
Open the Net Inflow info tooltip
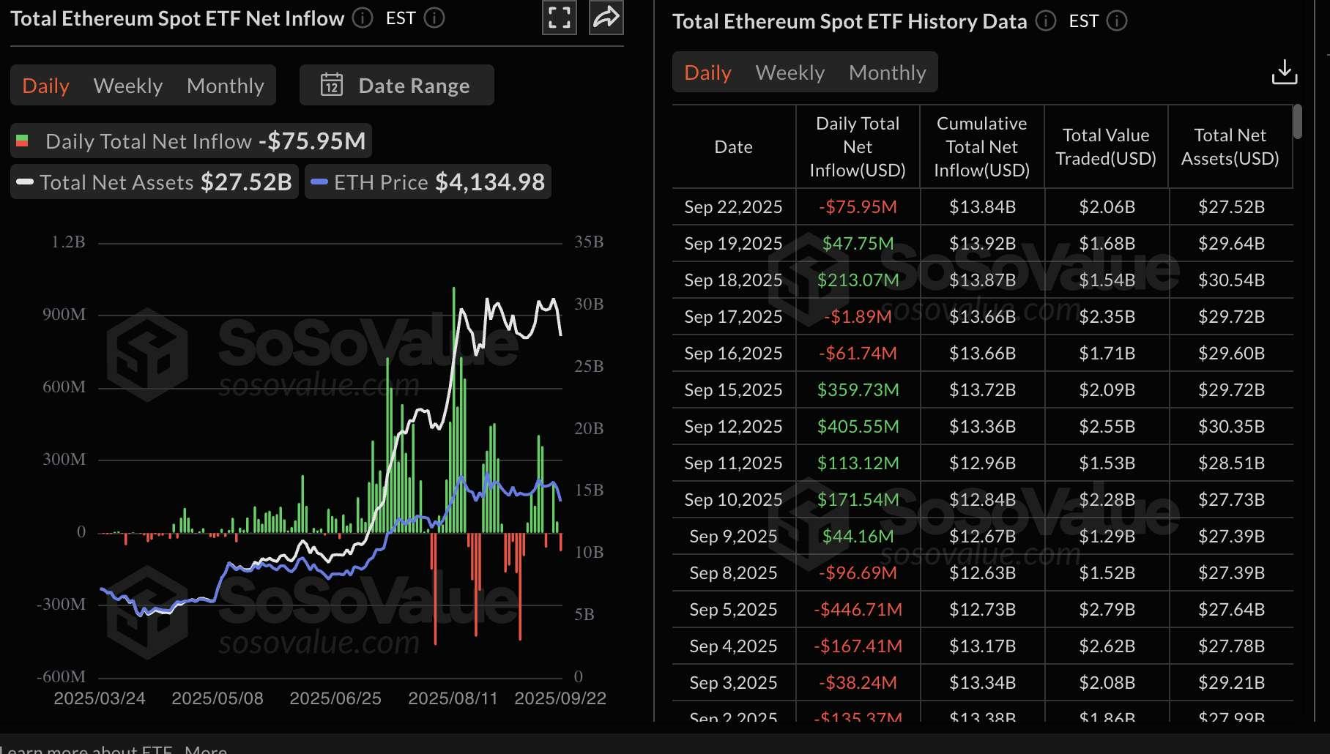[362, 18]
